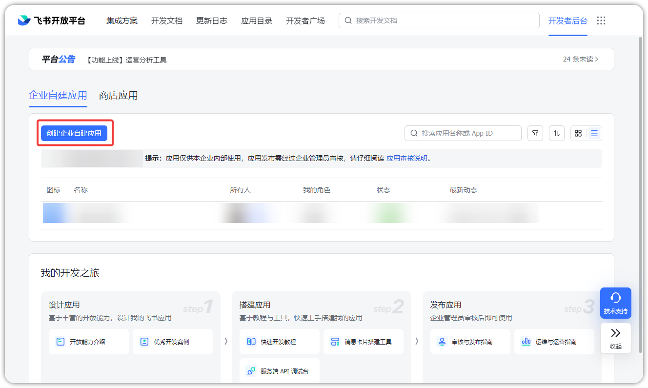Click the 发布应用 step heading

pyautogui.click(x=445, y=305)
